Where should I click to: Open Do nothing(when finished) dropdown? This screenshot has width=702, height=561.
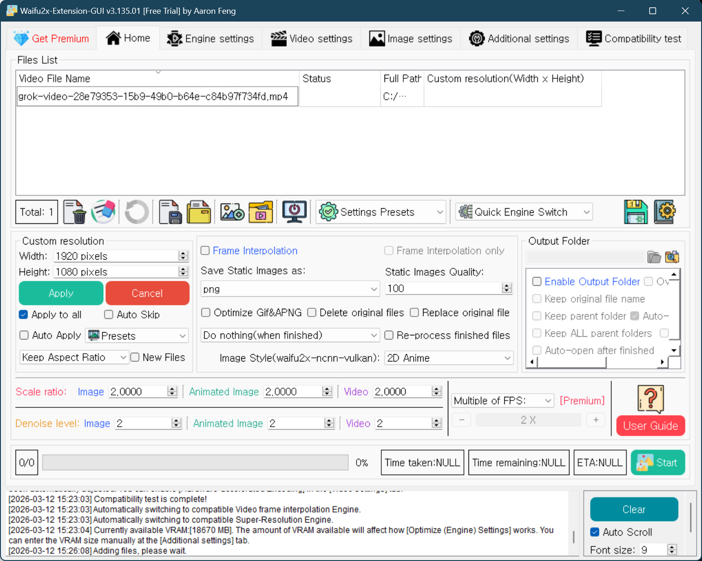pyautogui.click(x=290, y=335)
